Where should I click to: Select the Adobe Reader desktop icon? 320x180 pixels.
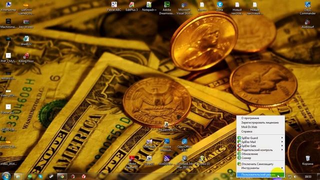[x=131, y=162]
